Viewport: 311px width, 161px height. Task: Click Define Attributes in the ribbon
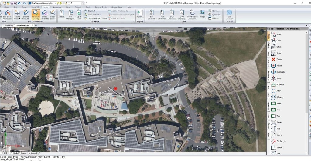pos(26,15)
